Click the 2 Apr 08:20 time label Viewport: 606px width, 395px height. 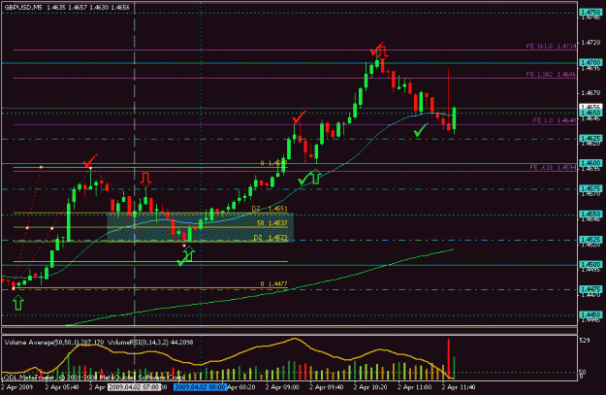coord(240,387)
